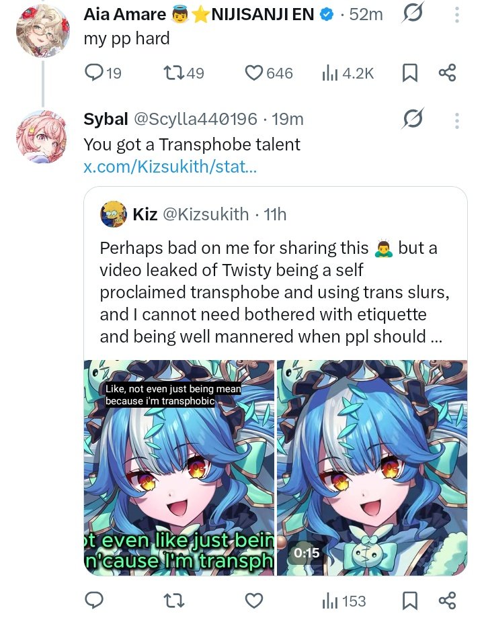The image size is (484, 624).
Task: Bookmark Sybal's reply
Action: (x=410, y=600)
